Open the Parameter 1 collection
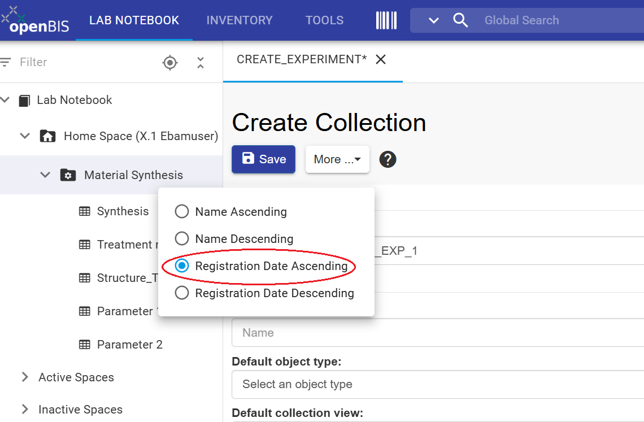 tap(127, 311)
